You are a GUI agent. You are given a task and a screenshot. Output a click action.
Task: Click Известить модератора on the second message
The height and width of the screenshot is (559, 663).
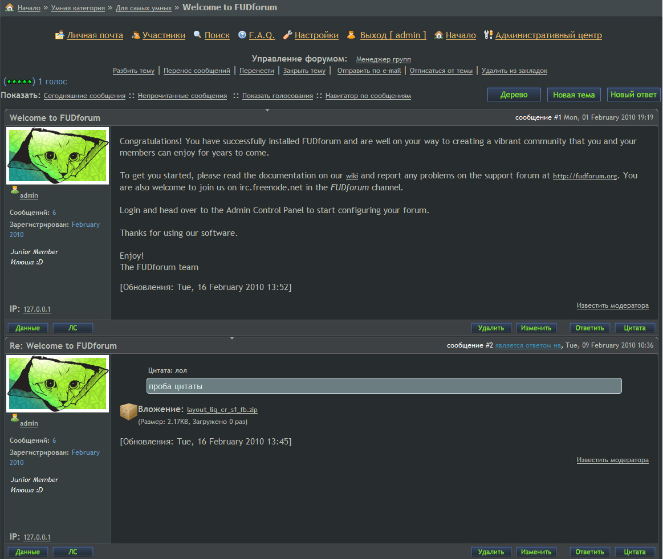[x=613, y=460]
